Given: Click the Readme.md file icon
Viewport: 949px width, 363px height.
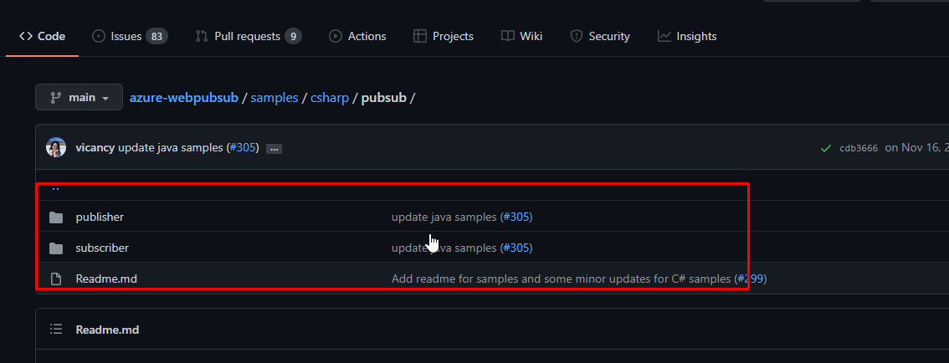Looking at the screenshot, I should 56,279.
